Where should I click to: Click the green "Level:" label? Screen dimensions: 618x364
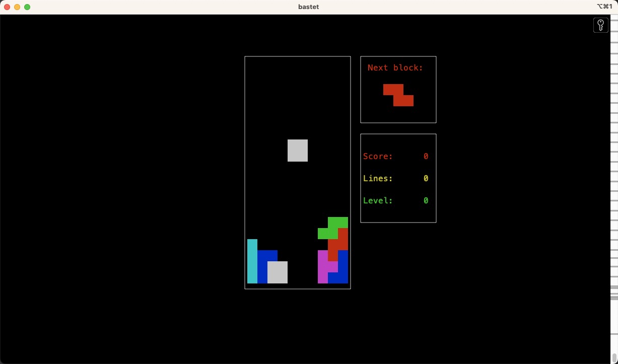(378, 201)
